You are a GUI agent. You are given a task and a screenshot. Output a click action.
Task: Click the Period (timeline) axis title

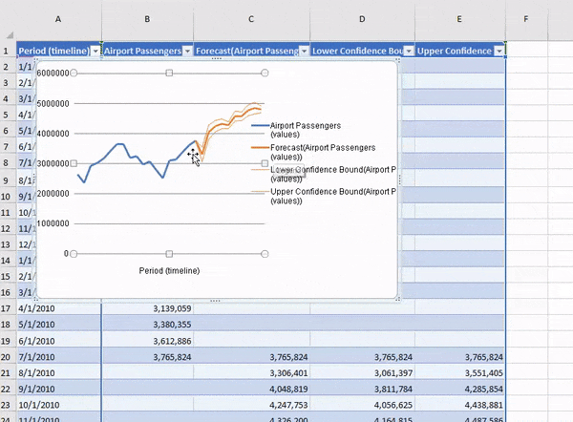169,271
